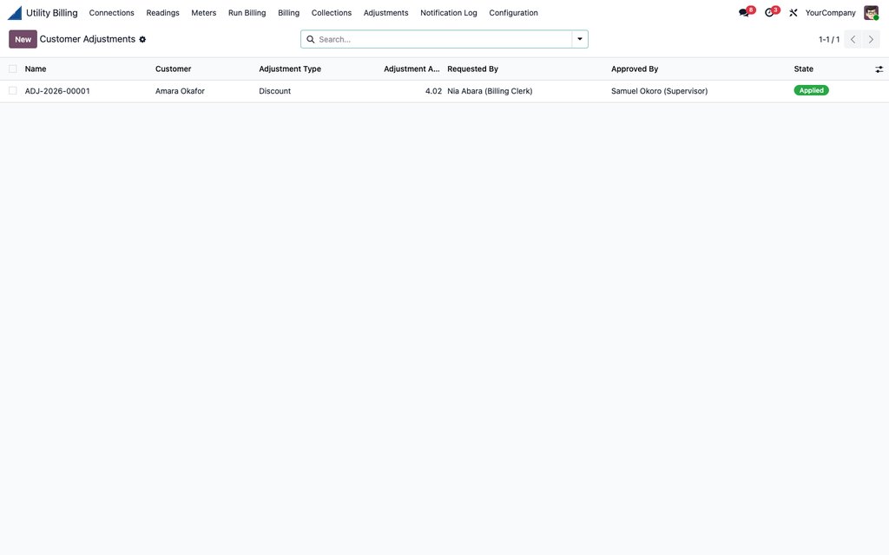
Task: Open the Configuration menu
Action: (x=514, y=12)
